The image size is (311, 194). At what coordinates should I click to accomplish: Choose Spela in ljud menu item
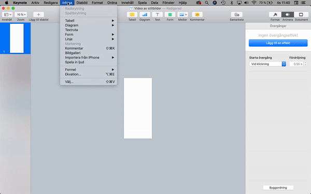[89, 62]
